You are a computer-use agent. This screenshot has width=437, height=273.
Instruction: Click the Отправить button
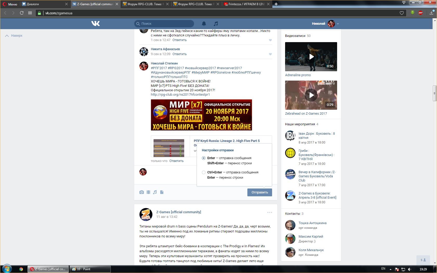[260, 192]
